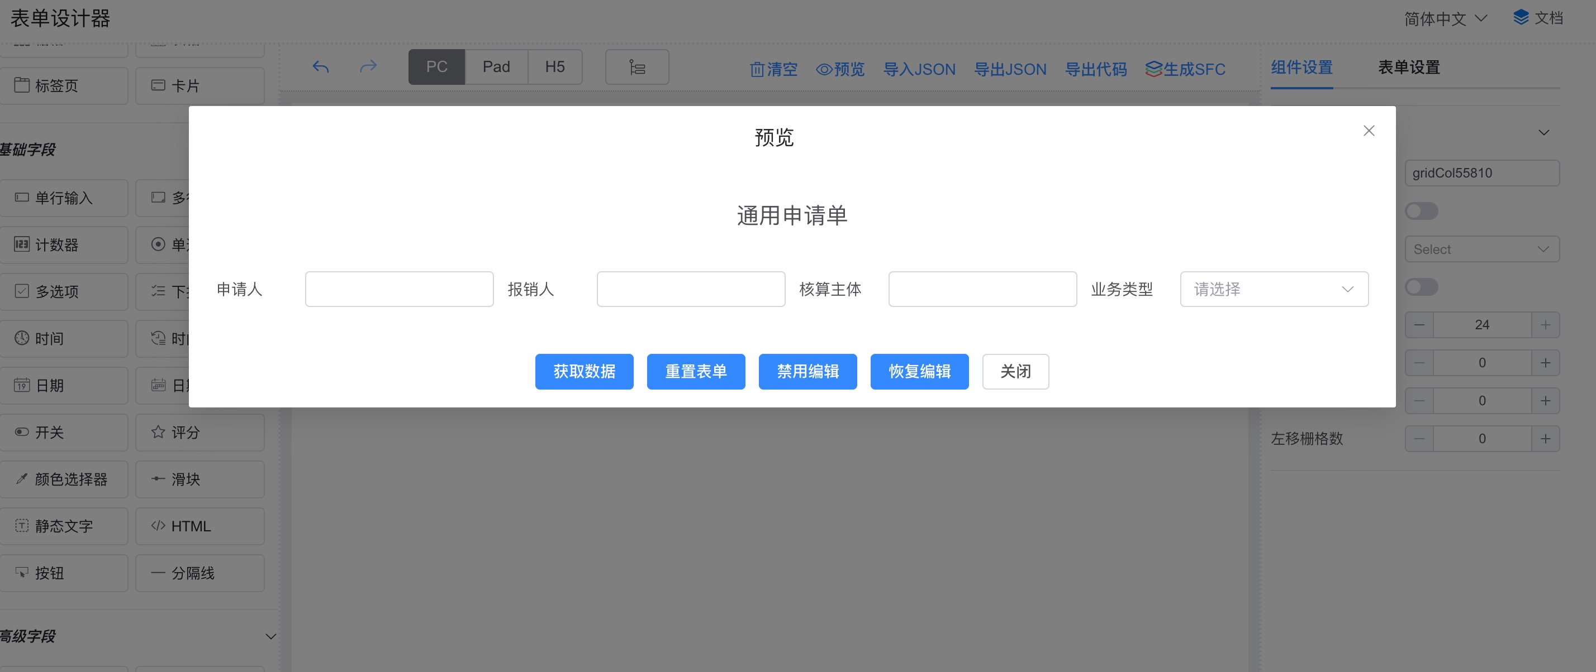Viewport: 1596px width, 672px height.
Task: Click the 清空 trash toolbar item
Action: click(773, 69)
